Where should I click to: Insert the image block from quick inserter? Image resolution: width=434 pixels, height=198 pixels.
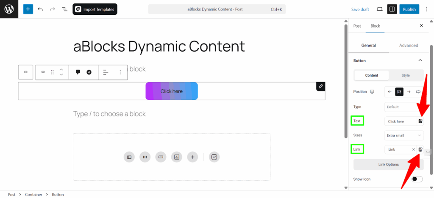coord(177,157)
